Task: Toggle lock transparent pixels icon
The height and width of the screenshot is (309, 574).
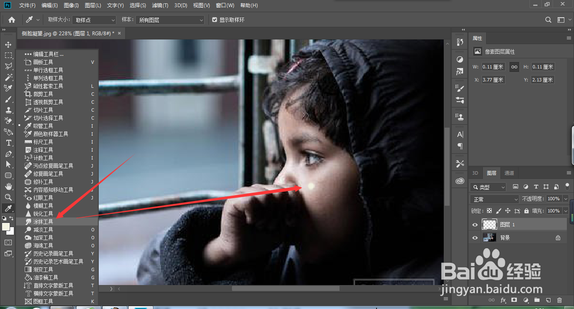Action: pyautogui.click(x=490, y=211)
